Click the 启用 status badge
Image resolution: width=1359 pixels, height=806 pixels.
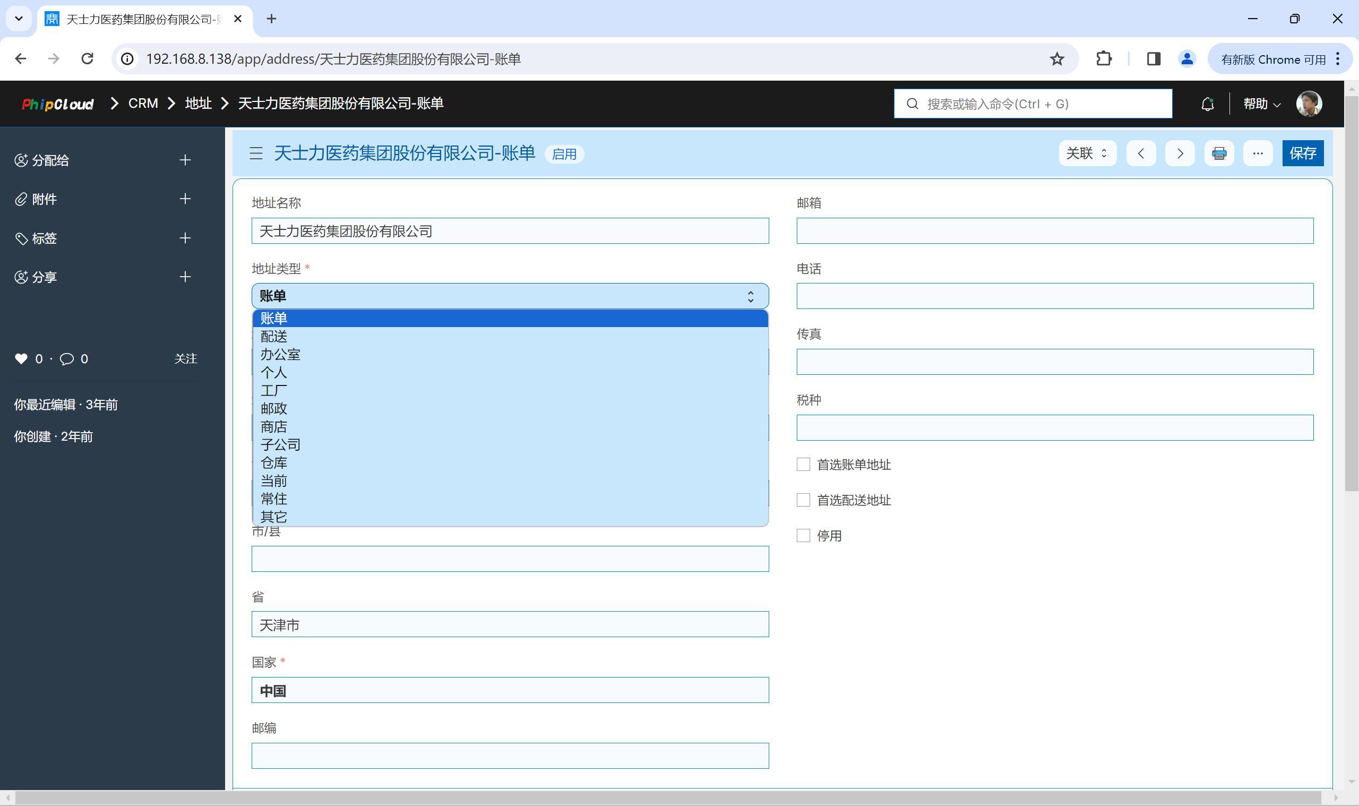564,155
